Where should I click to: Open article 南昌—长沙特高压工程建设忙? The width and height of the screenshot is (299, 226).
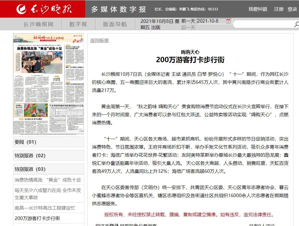[45, 208]
